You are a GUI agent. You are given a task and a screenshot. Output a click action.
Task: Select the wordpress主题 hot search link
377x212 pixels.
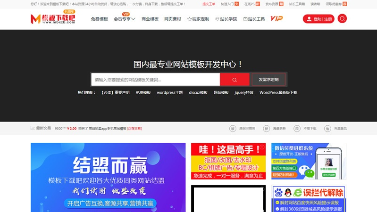[x=169, y=93]
